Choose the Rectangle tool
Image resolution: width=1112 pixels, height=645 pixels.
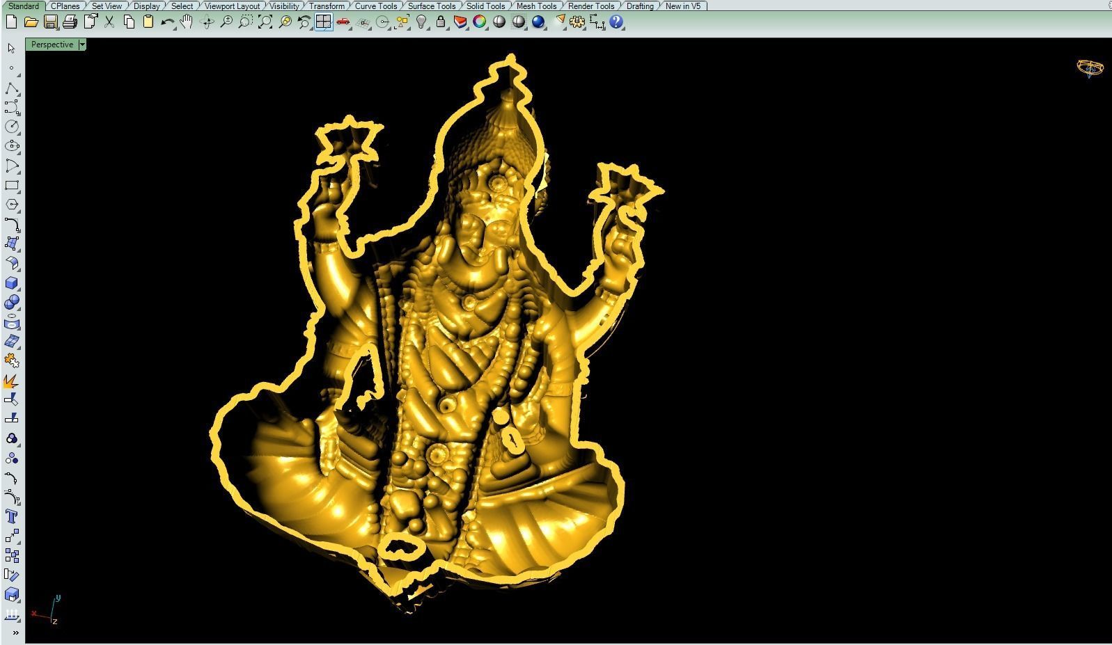pos(12,185)
